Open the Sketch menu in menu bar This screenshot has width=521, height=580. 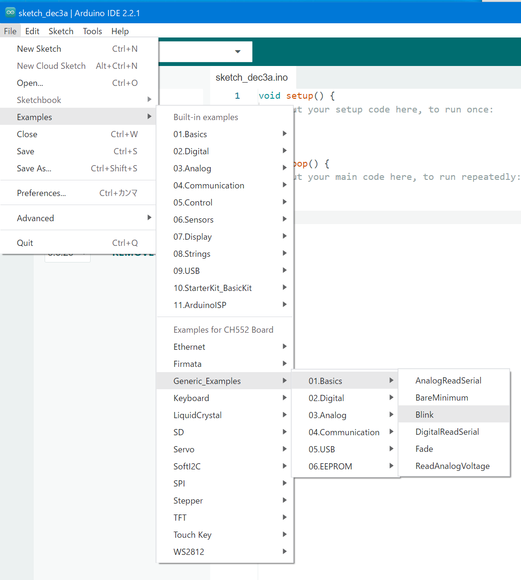pos(61,31)
